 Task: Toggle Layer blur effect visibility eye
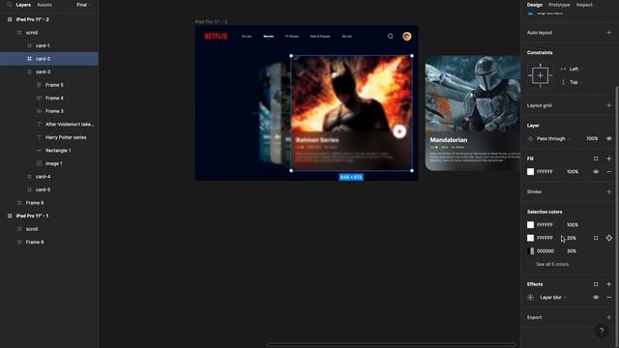(596, 298)
